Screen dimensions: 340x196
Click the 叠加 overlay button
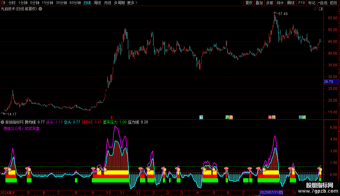(259, 3)
